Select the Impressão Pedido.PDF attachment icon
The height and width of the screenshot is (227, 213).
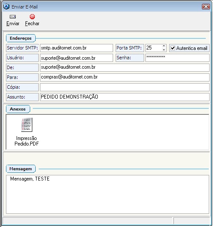pyautogui.click(x=27, y=125)
